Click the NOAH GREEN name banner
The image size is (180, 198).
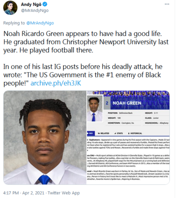click(x=140, y=103)
